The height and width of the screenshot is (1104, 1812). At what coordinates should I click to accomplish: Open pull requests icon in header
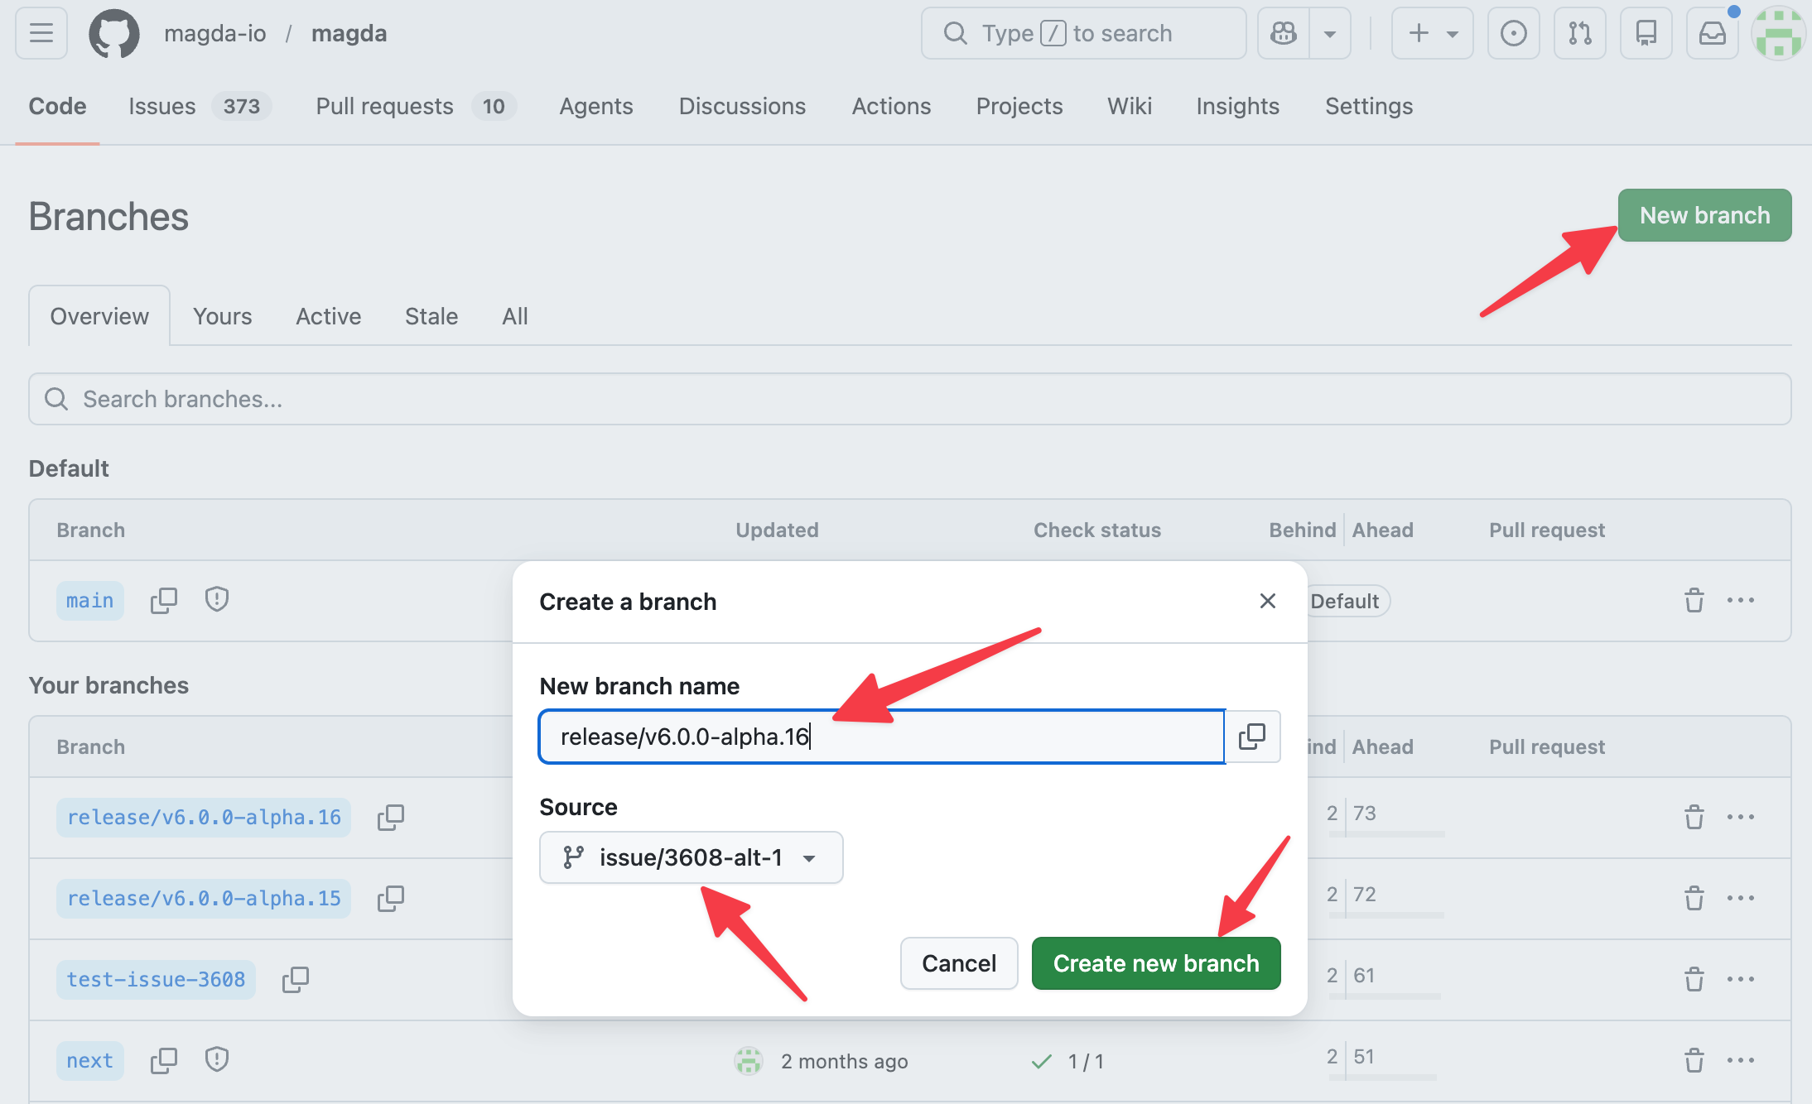point(1580,34)
